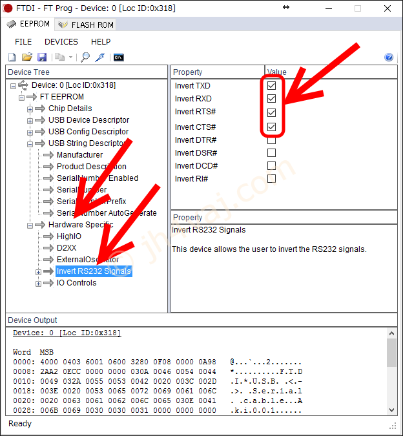This screenshot has height=436, width=403.
Task: Select SerialNumber Enabled tree item
Action: click(x=98, y=178)
